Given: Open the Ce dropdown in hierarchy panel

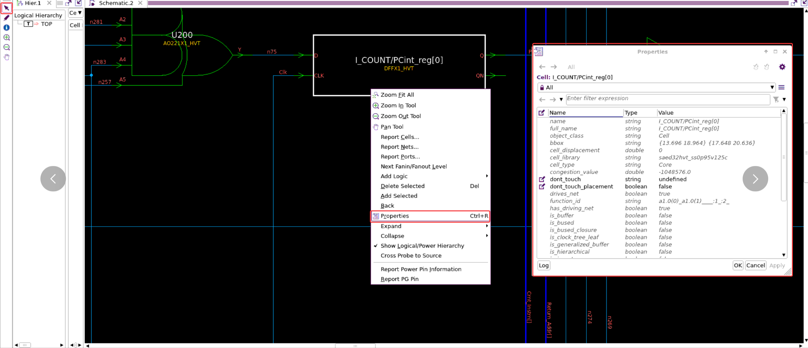Looking at the screenshot, I should pos(75,13).
